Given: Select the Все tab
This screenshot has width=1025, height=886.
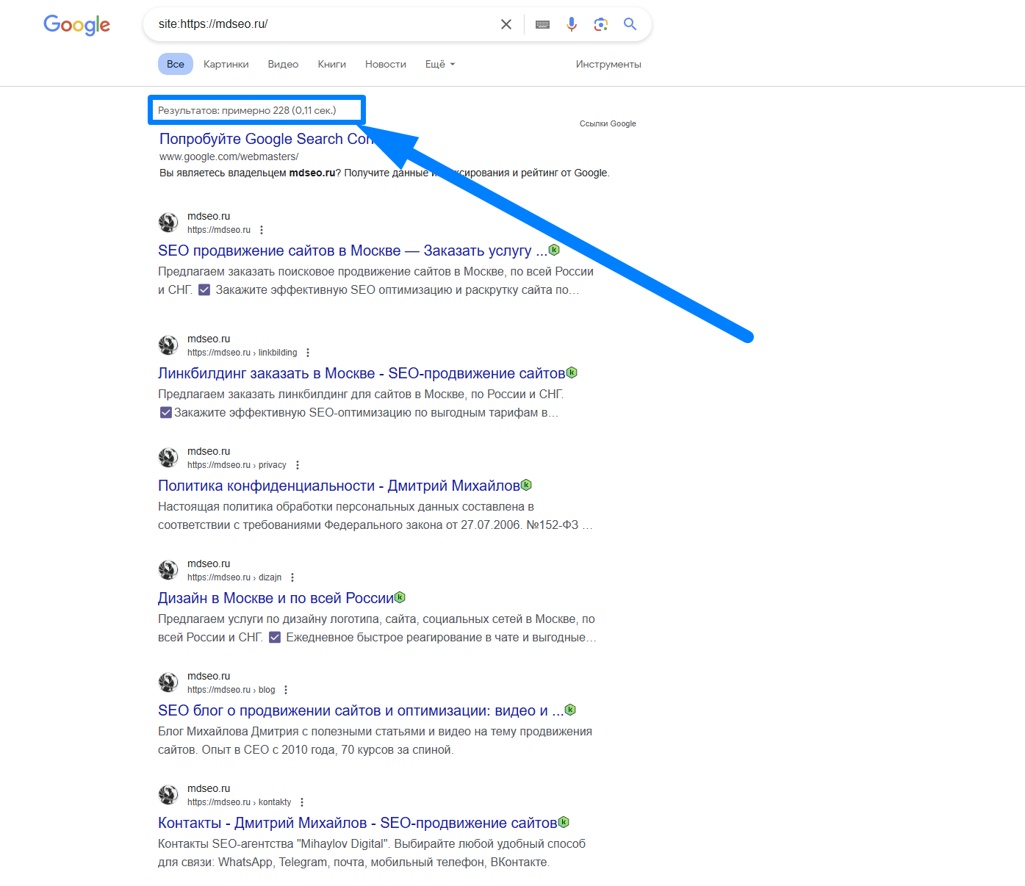Looking at the screenshot, I should pos(176,64).
